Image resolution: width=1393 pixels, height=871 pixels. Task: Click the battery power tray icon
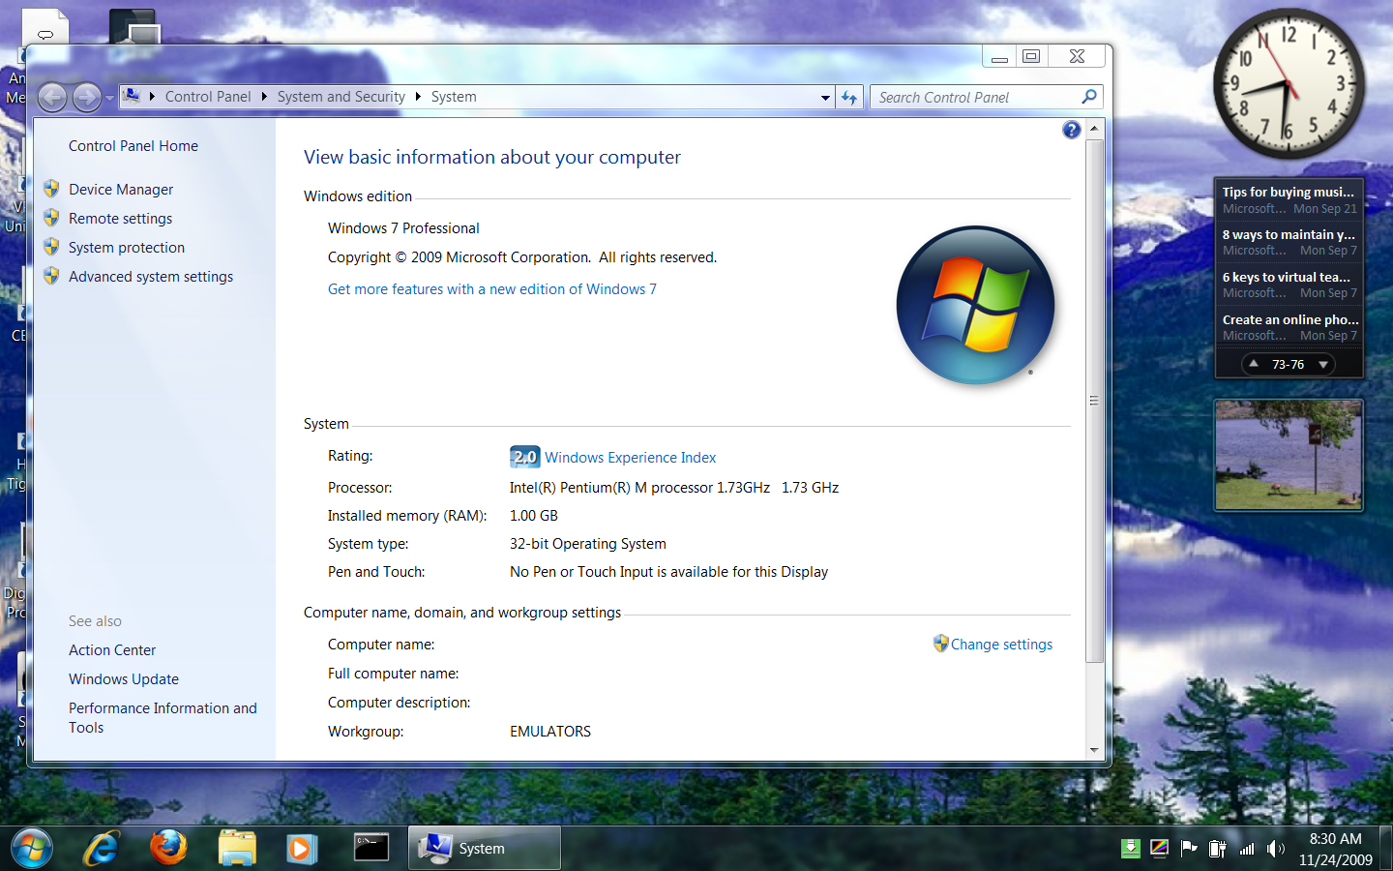[1218, 849]
